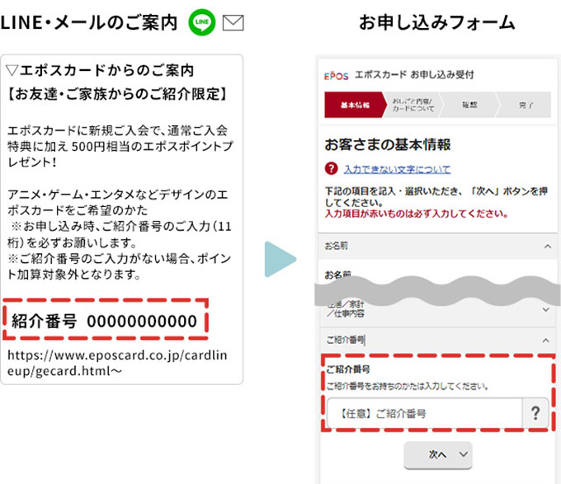Select the おしごと内容/カードについて step tab
The image size is (561, 484).
(x=413, y=105)
